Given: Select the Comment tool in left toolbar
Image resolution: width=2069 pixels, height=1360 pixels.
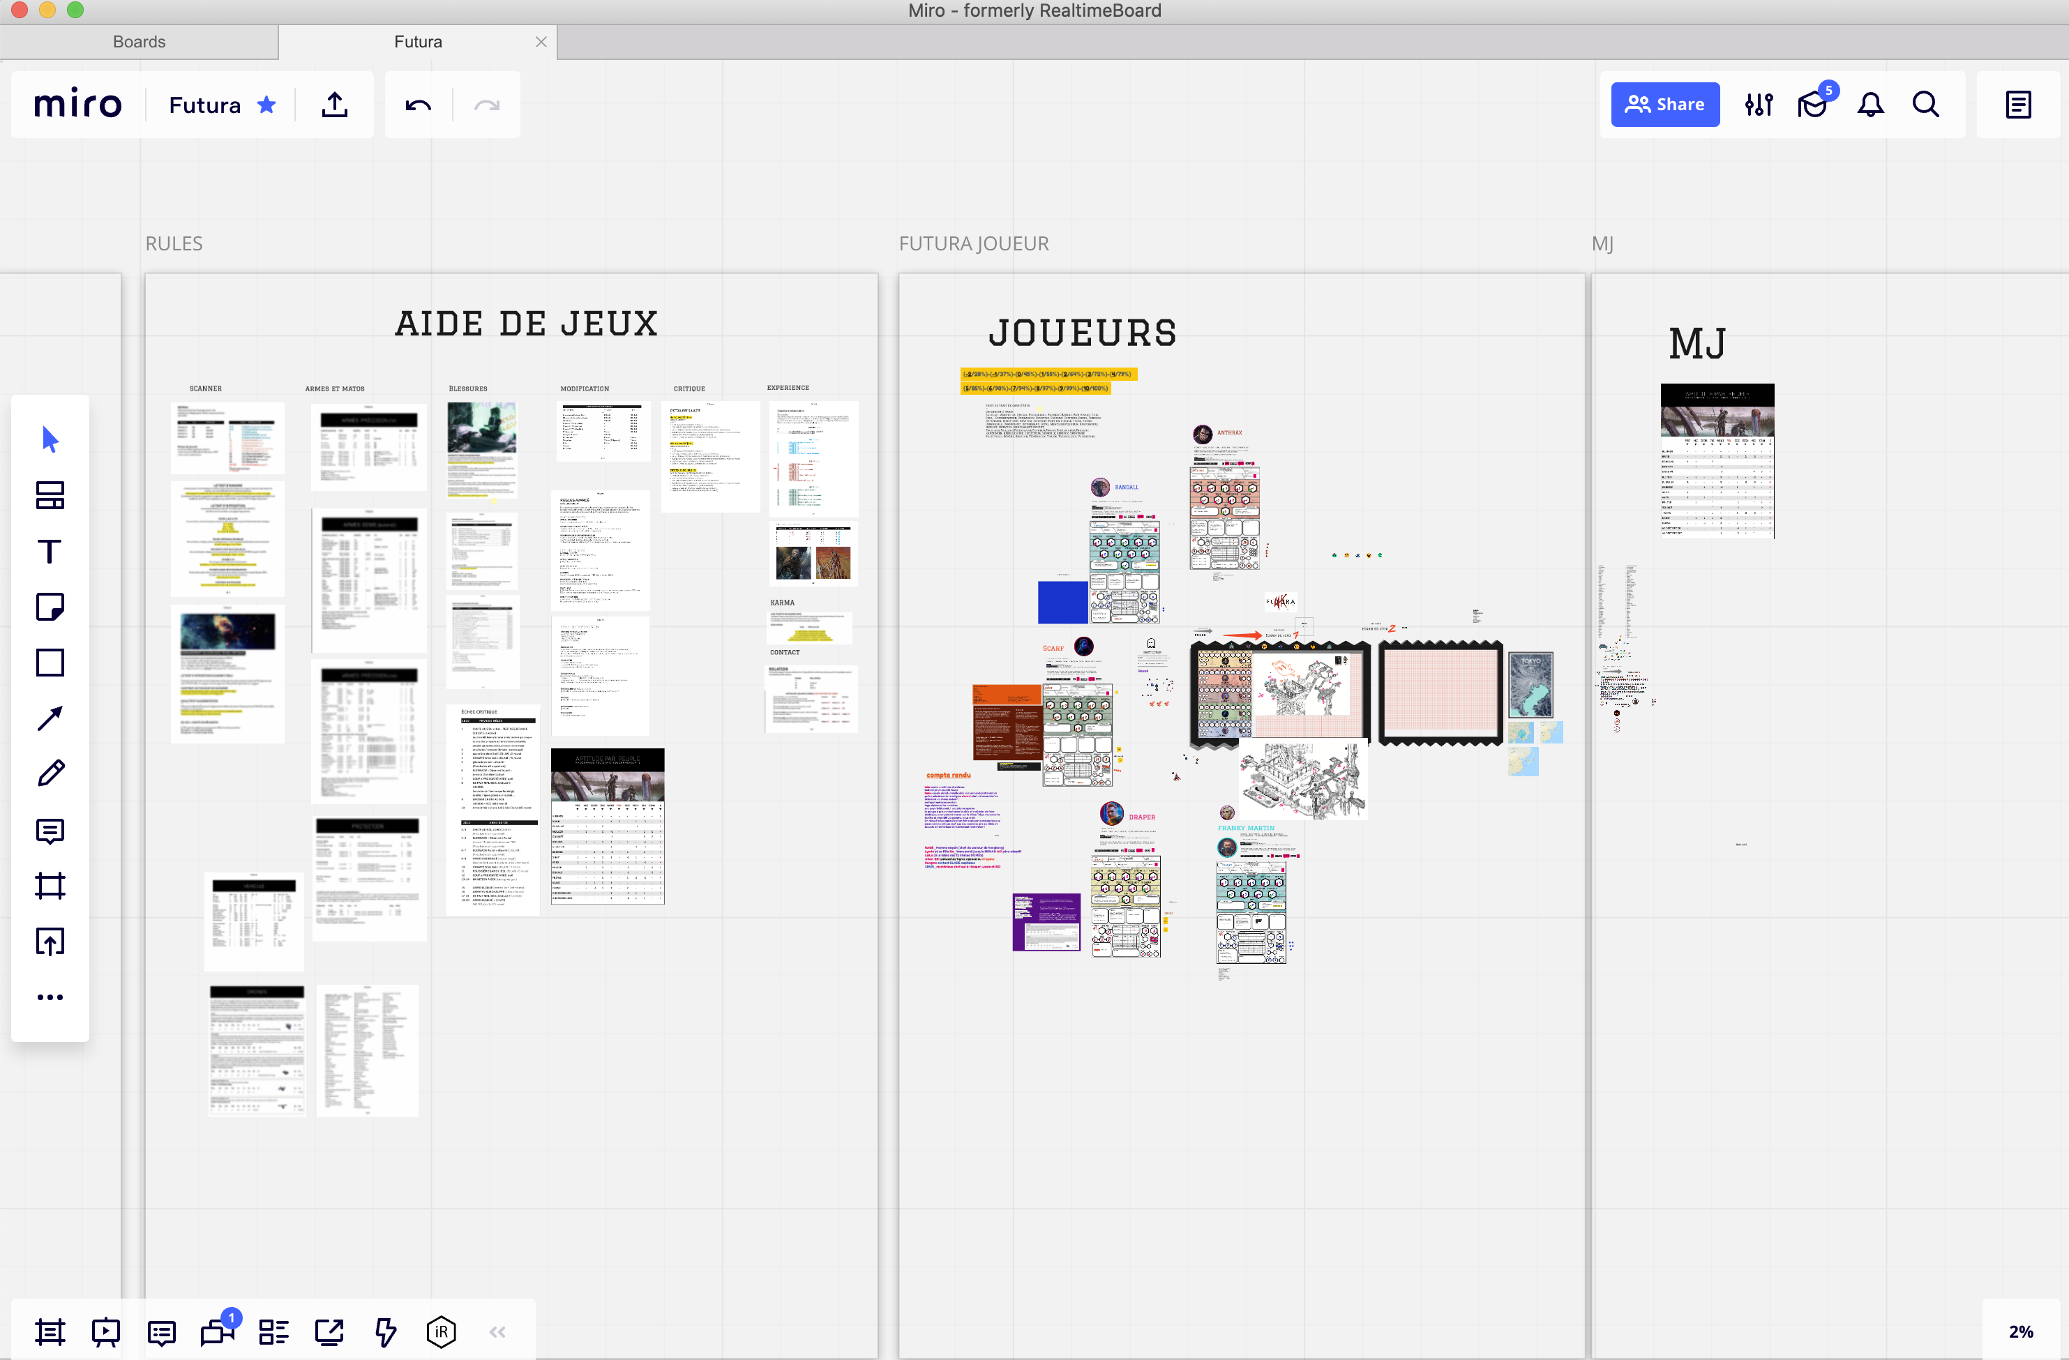Looking at the screenshot, I should pos(50,831).
